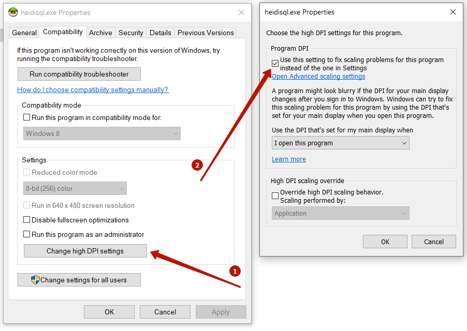The image size is (467, 331).
Task: Click 'Choose the high DPI settings for this program.' text
Action: (334, 33)
